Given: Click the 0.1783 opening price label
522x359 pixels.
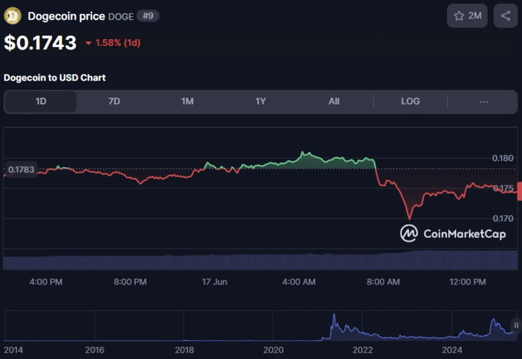Looking at the screenshot, I should [22, 169].
